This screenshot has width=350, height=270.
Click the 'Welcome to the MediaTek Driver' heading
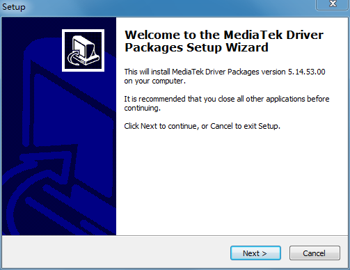pyautogui.click(x=224, y=35)
